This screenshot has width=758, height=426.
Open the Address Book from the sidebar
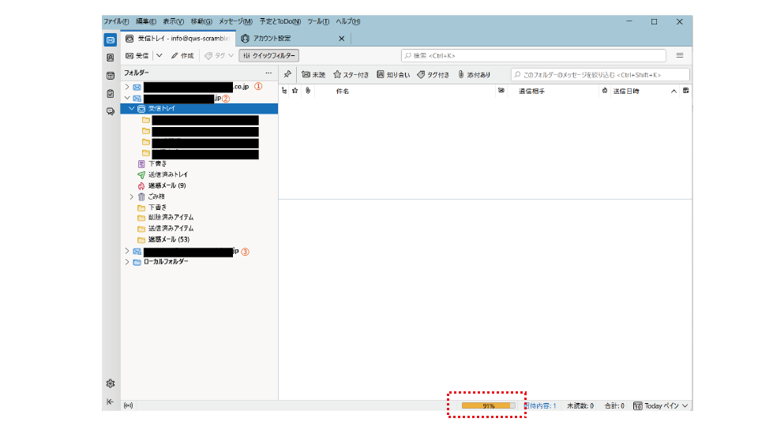coord(111,58)
